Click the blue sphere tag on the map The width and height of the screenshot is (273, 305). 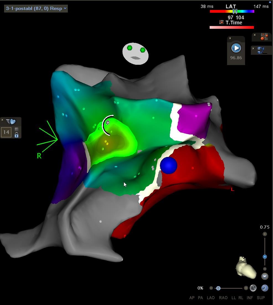pos(168,165)
